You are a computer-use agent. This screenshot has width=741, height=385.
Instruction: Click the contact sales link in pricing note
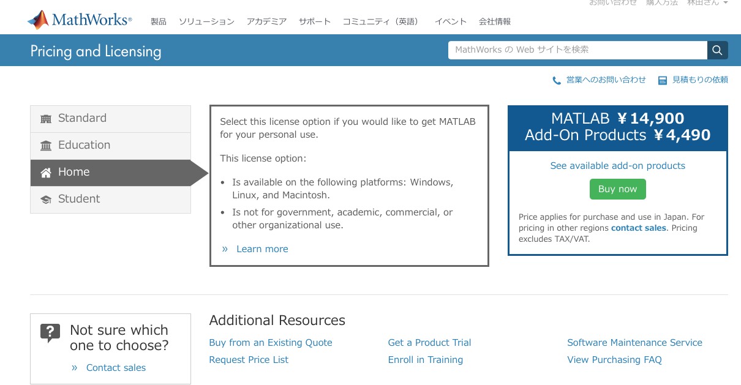click(x=639, y=228)
